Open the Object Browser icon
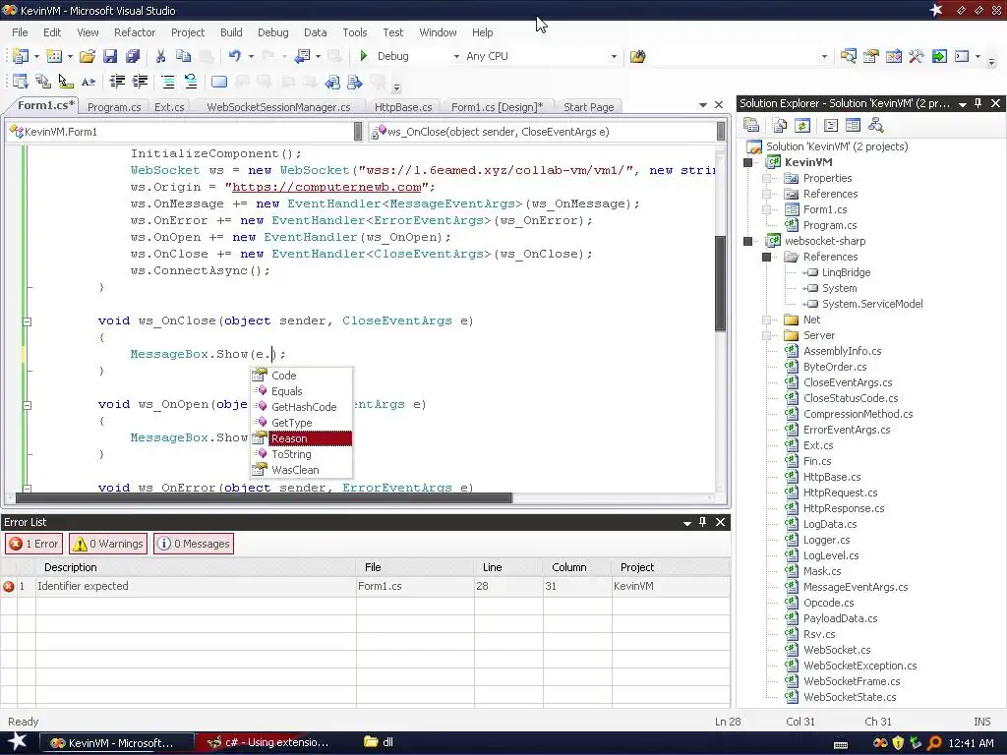The width and height of the screenshot is (1007, 755). tap(893, 56)
